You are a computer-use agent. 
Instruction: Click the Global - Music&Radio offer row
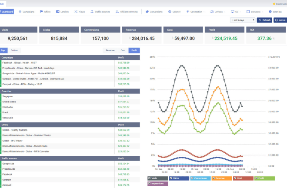pyautogui.click(x=70, y=146)
